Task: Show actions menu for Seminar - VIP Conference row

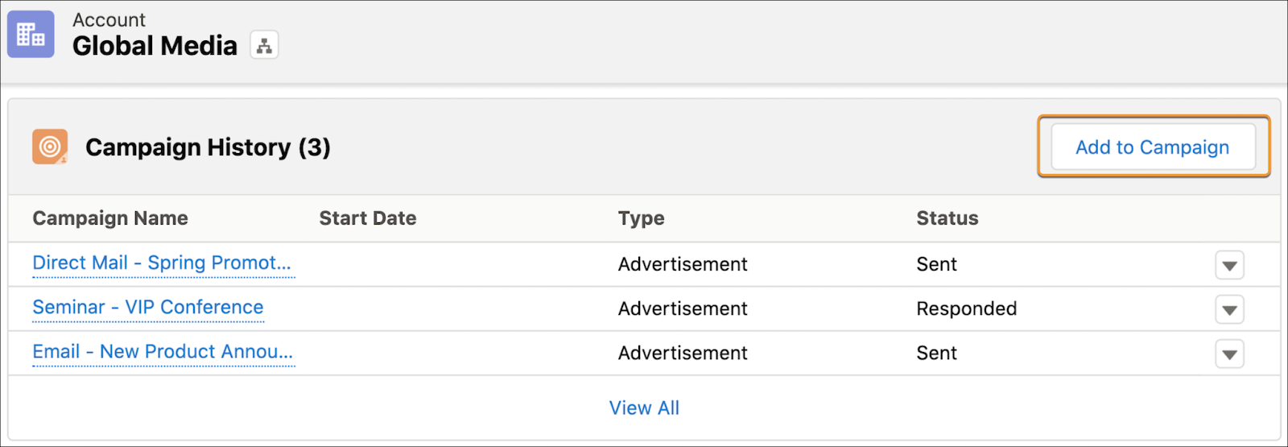Action: point(1229,309)
